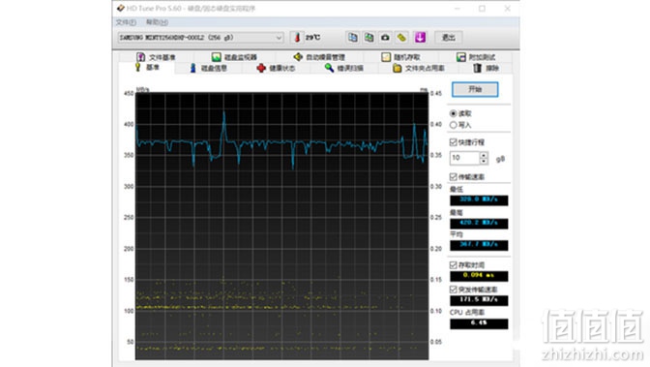Open options via the yellow tag icon

click(401, 38)
